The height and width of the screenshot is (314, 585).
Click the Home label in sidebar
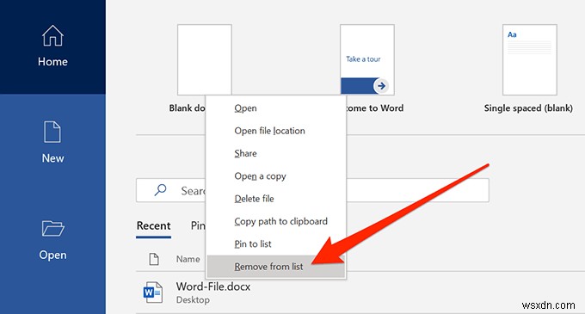(52, 62)
